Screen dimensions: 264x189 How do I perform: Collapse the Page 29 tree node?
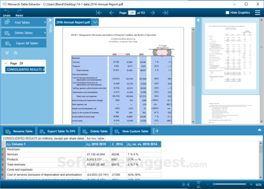point(6,64)
